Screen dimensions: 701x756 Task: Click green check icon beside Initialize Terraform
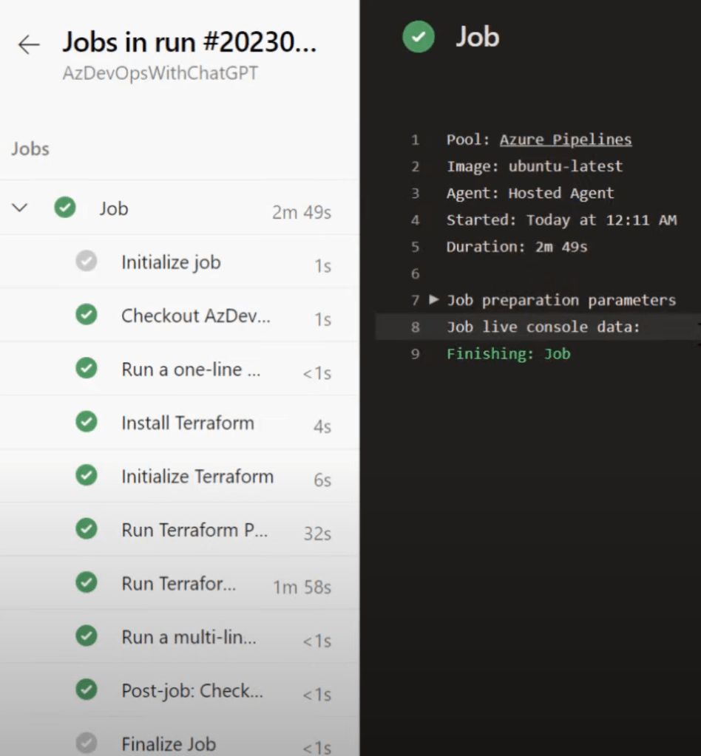coord(87,475)
